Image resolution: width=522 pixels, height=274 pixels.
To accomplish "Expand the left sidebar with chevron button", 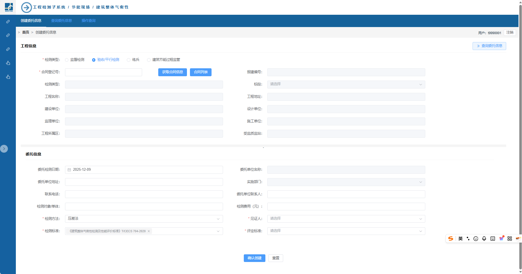I will [4, 149].
